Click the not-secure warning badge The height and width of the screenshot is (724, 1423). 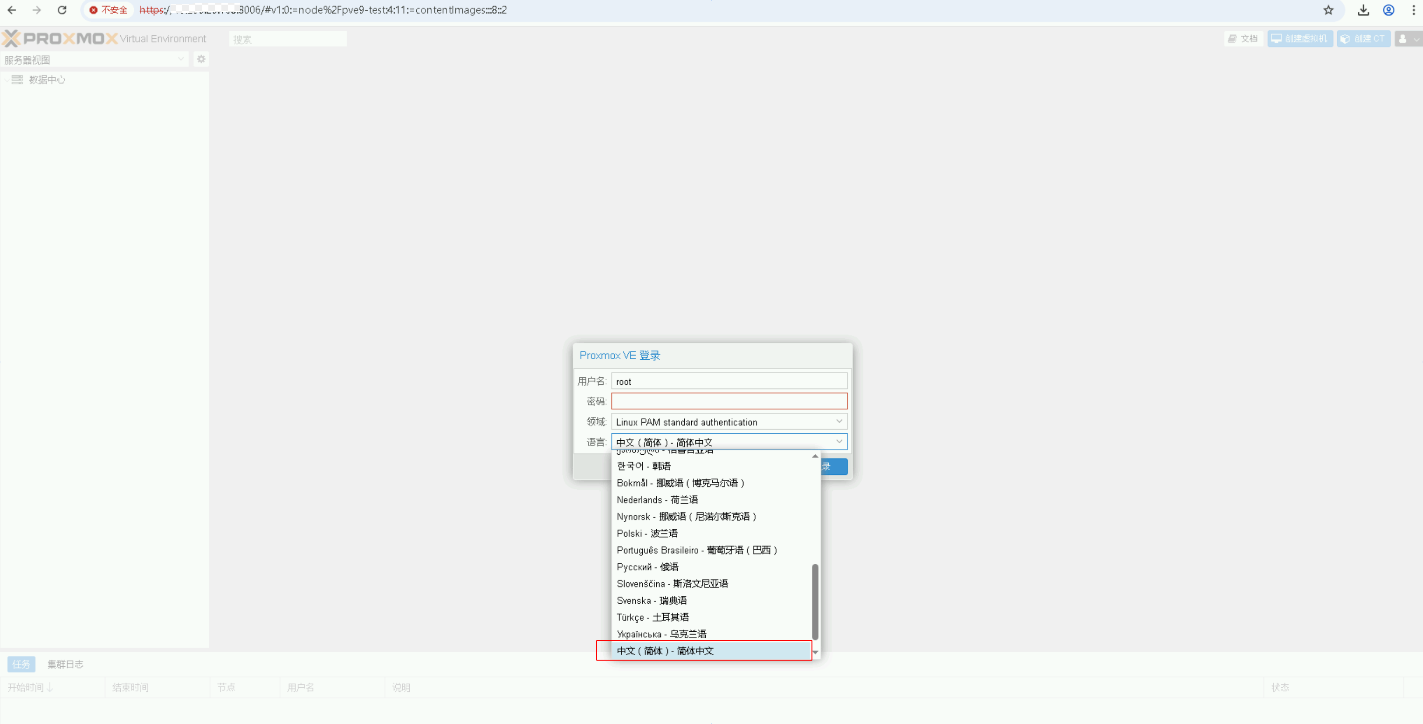(x=108, y=10)
